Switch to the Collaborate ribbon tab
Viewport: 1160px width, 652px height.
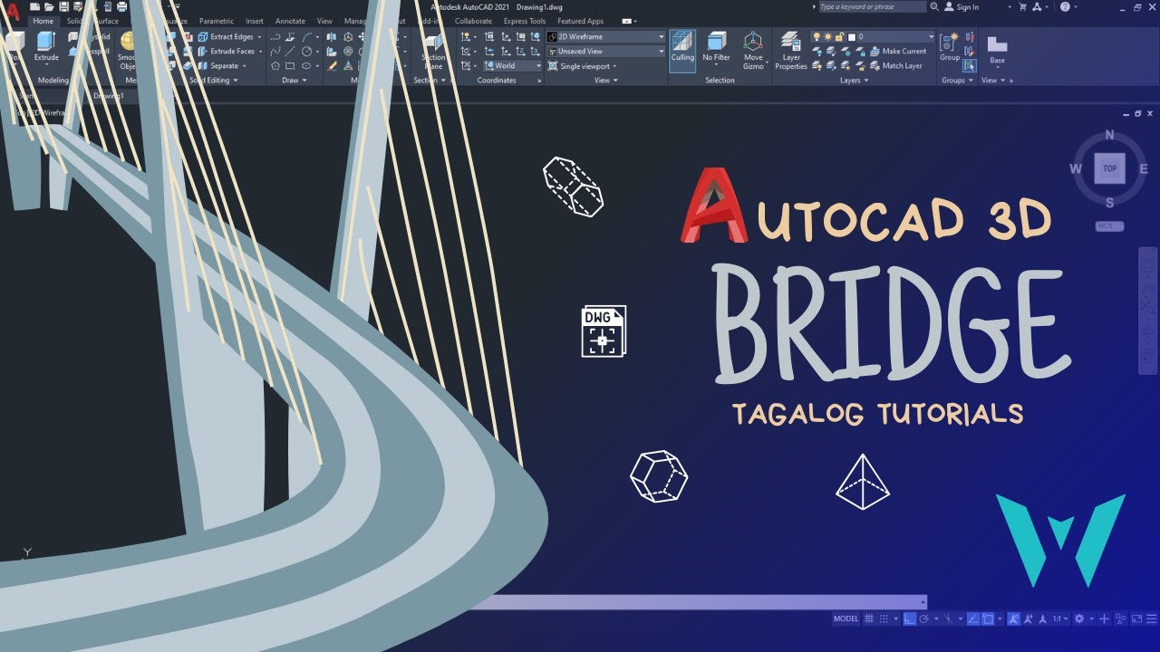(473, 21)
